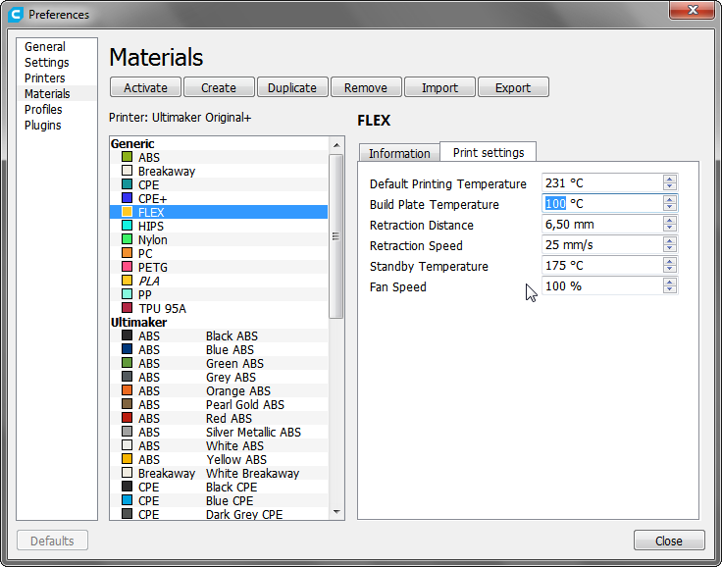Select Red ABS entry
The height and width of the screenshot is (567, 722).
pyautogui.click(x=219, y=418)
